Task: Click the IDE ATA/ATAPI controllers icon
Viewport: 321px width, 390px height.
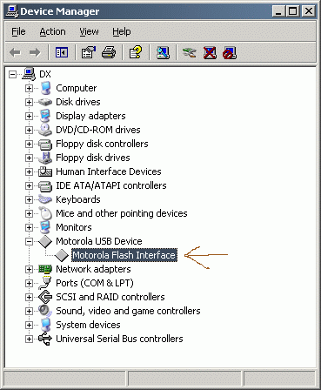Action: [x=45, y=185]
